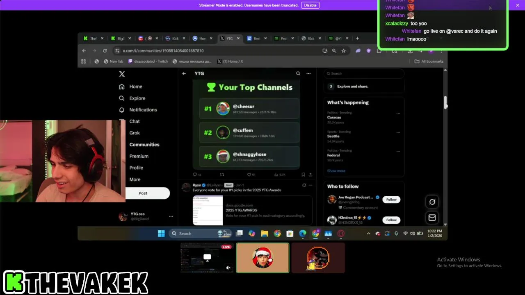Open the taskbar volume control

[412, 234]
